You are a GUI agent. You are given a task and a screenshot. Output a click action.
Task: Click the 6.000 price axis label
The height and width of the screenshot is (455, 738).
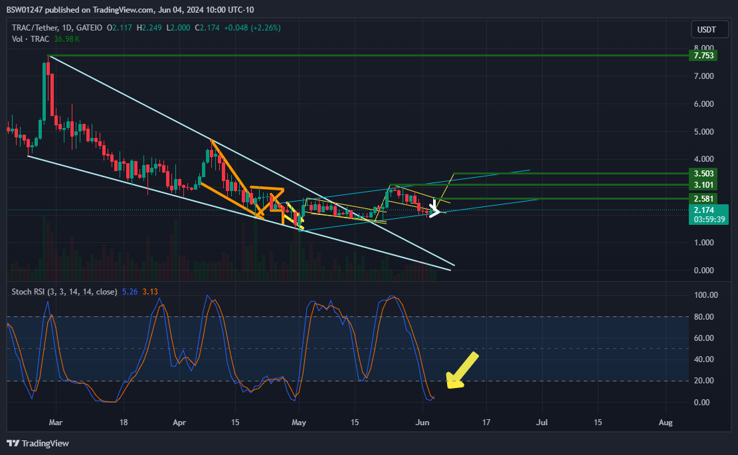point(703,104)
